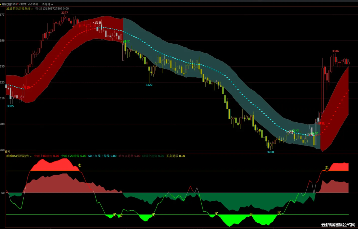Click the 卖 sell marker at RSI right side
The width and height of the screenshot is (358, 229).
click(x=326, y=167)
